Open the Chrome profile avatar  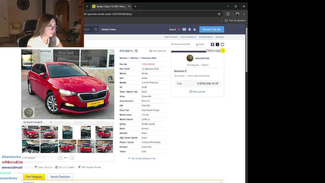pyautogui.click(x=237, y=14)
